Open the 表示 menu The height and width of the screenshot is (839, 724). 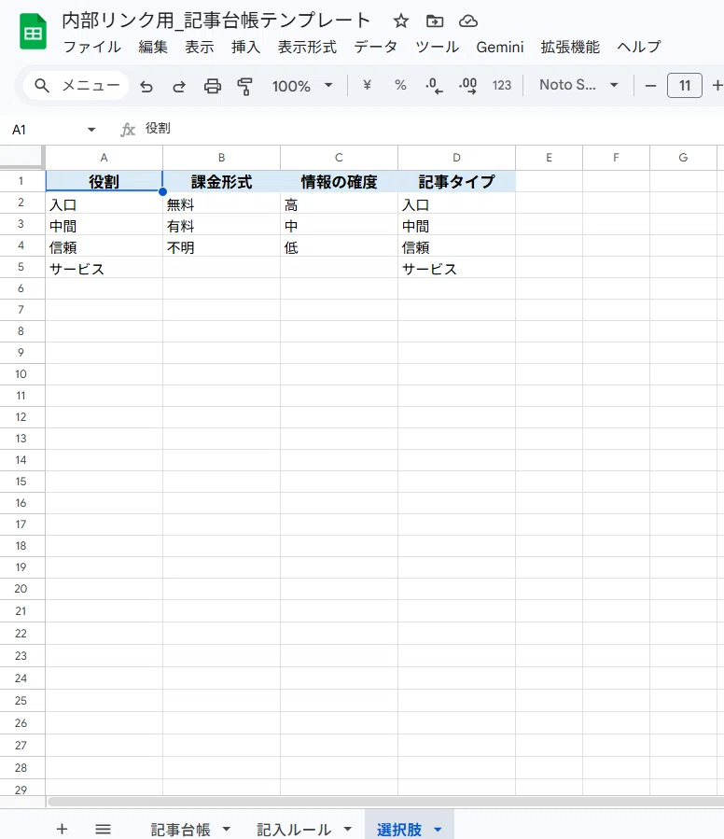point(200,47)
